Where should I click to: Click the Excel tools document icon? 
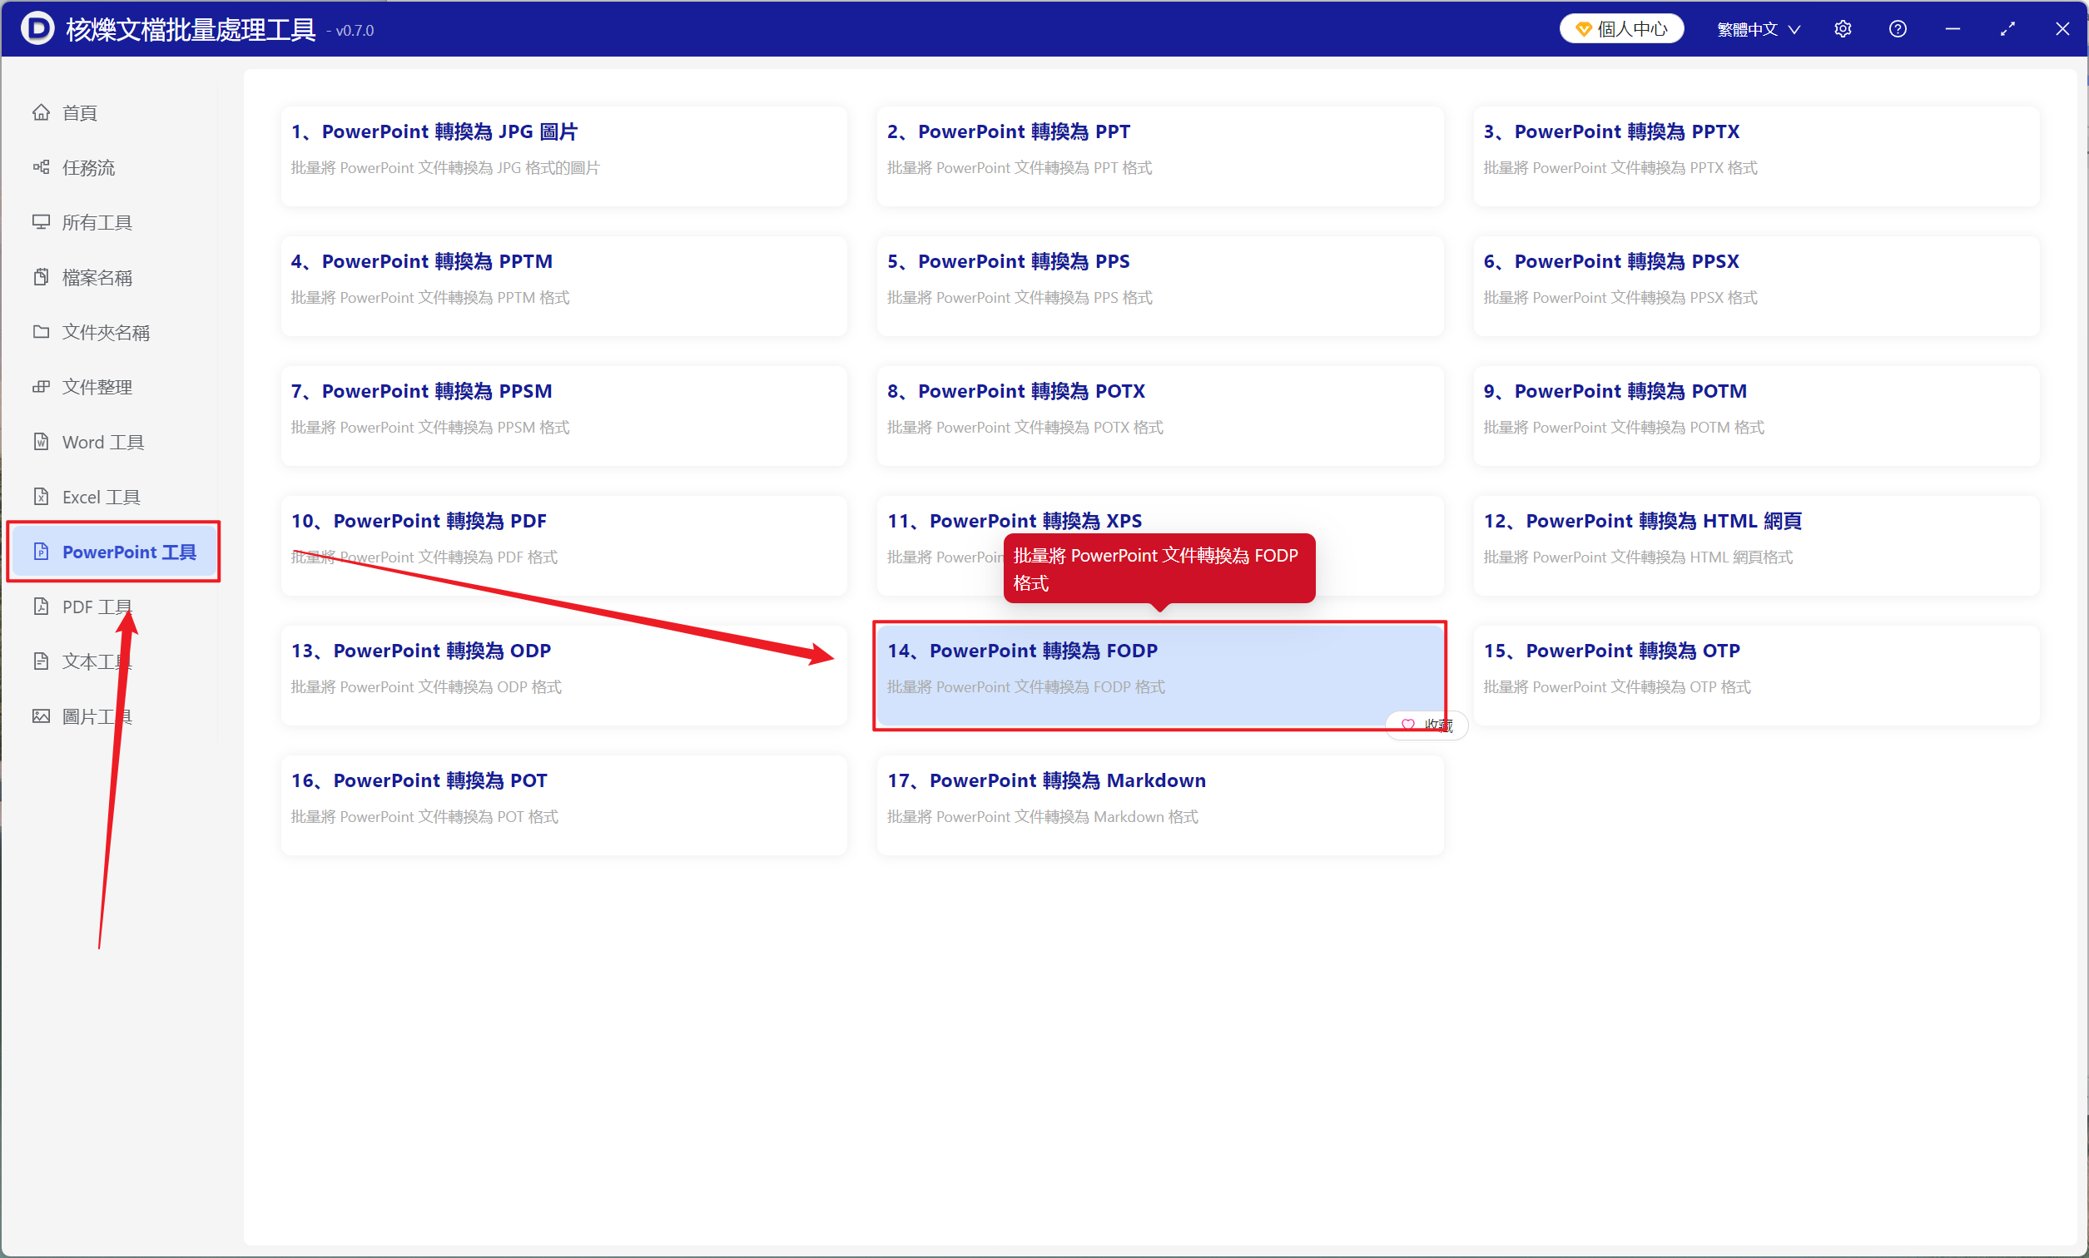tap(41, 497)
